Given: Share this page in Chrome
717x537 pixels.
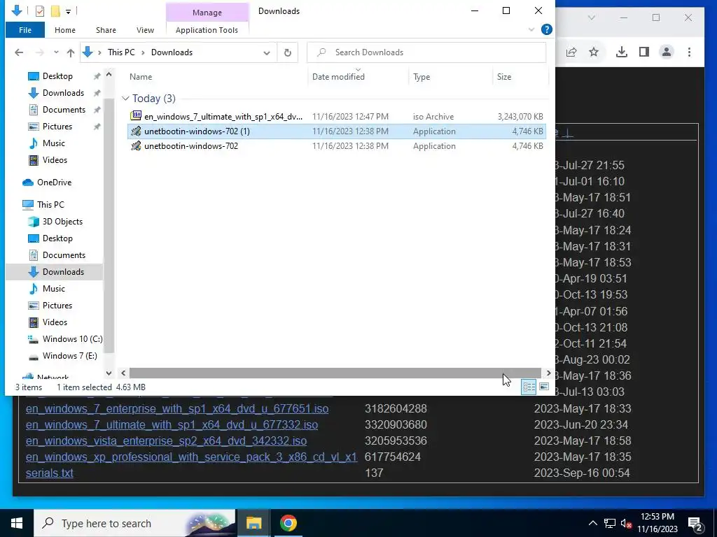Looking at the screenshot, I should point(571,52).
